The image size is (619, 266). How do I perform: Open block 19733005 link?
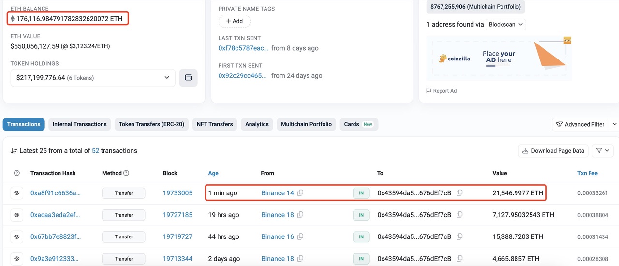(177, 193)
